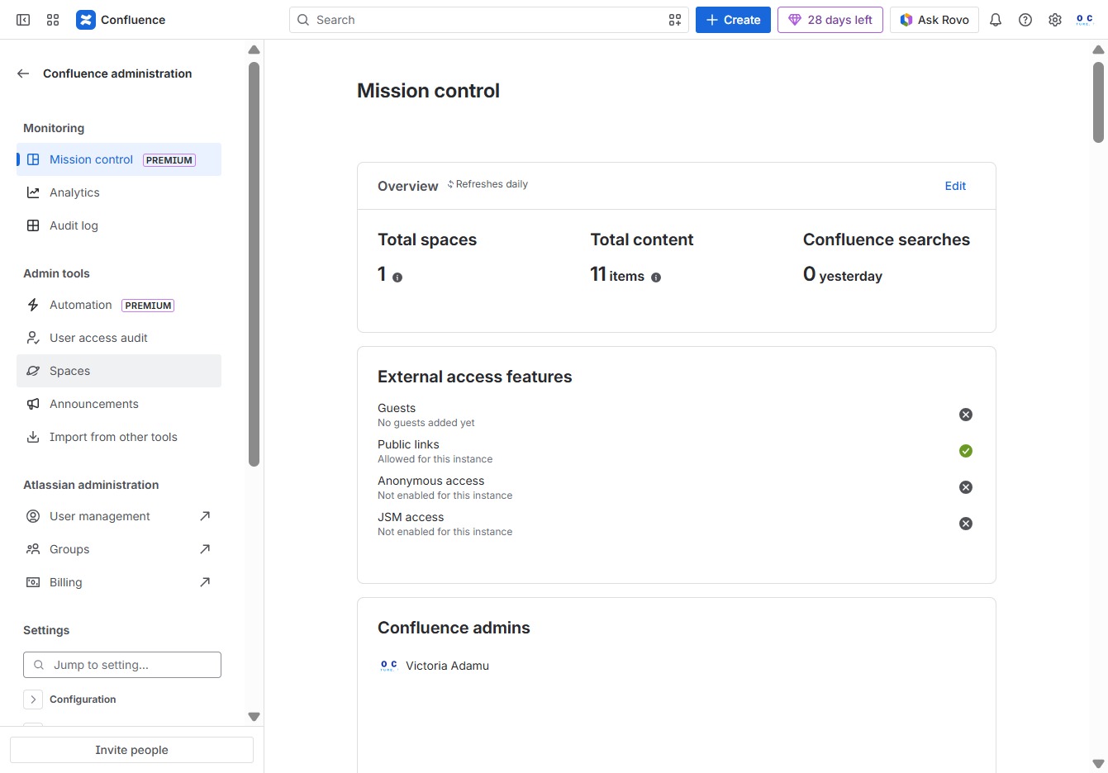Click the Confluence searches 0 yesterday value
The height and width of the screenshot is (773, 1108).
click(843, 275)
